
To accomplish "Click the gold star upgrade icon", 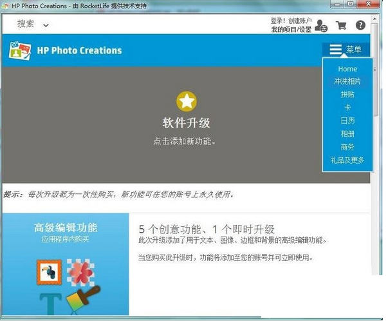I will [x=187, y=101].
